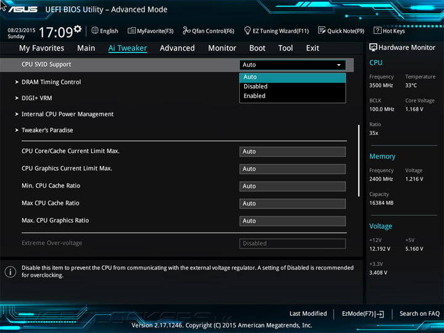Click the CPU temperature value 33°C
Image resolution: width=444 pixels, height=333 pixels.
pyautogui.click(x=411, y=86)
